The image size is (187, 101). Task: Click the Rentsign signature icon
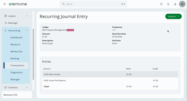6,23
